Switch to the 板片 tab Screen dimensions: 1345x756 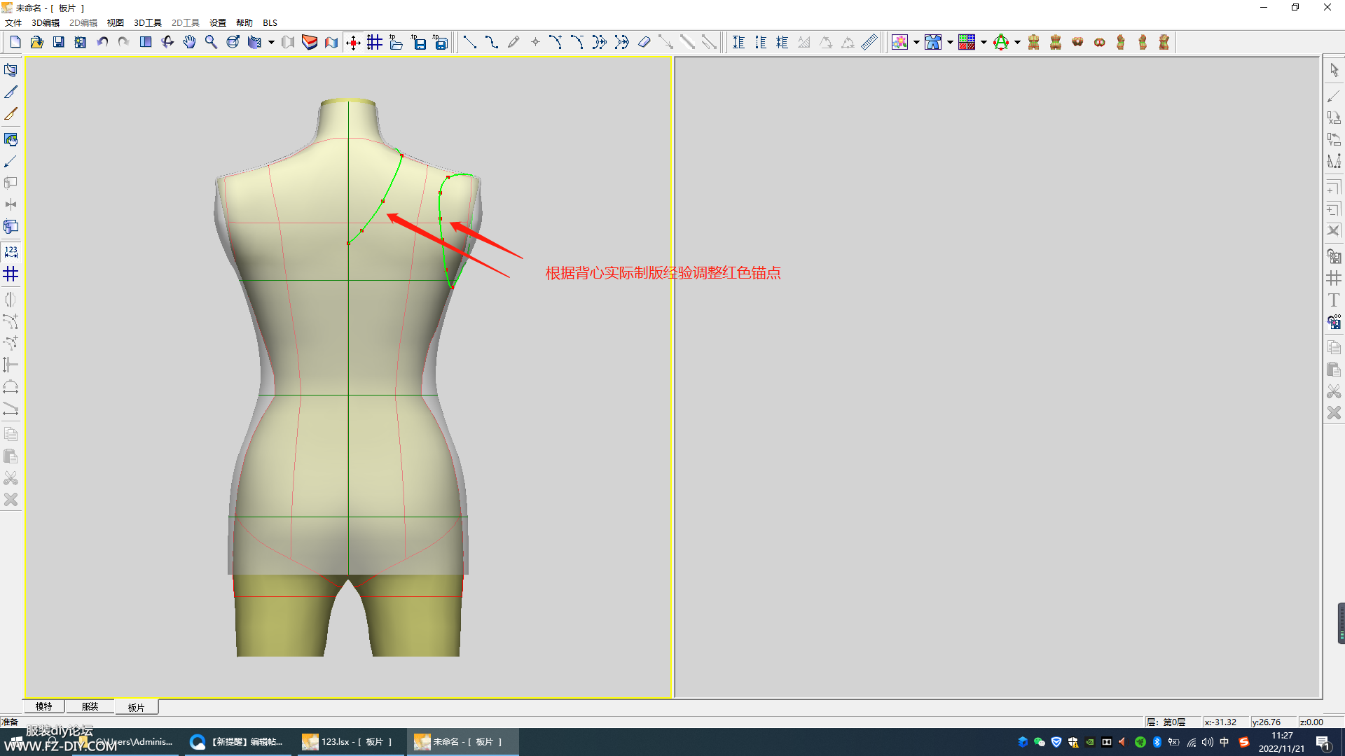(137, 708)
